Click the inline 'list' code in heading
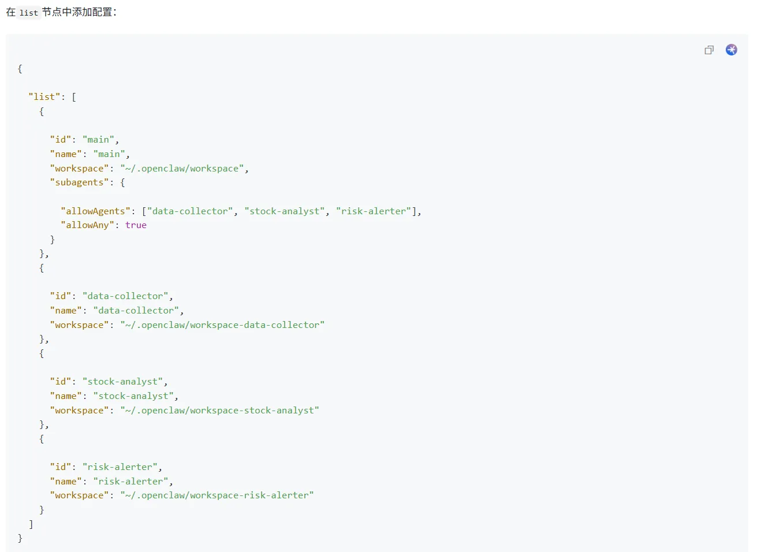The width and height of the screenshot is (765, 552). [28, 12]
